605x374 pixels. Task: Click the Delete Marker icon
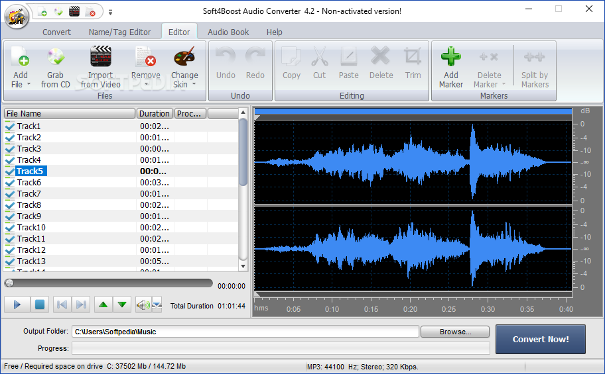click(x=488, y=57)
